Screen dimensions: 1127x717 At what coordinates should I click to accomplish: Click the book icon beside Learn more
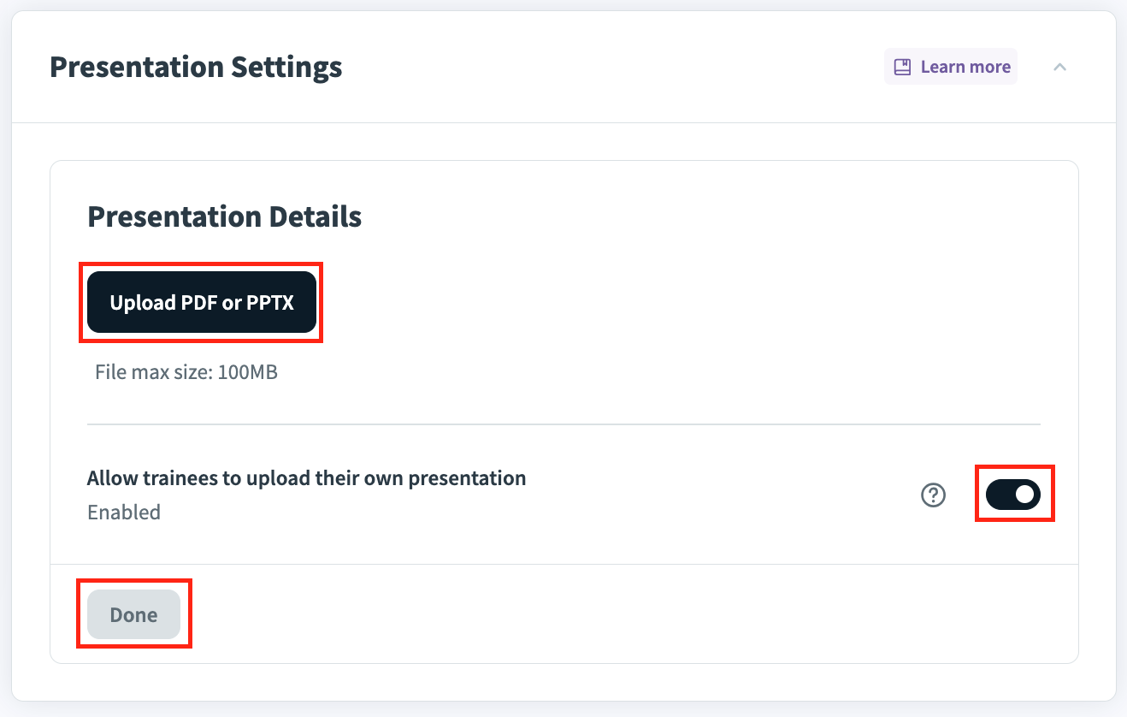[902, 67]
